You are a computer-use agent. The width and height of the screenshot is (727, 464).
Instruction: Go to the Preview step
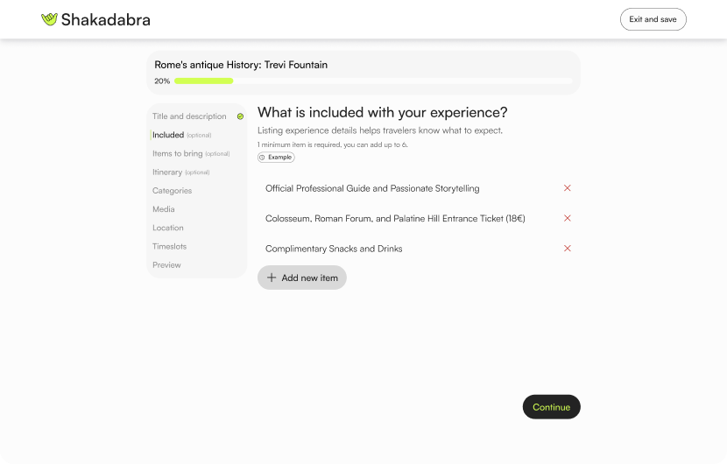click(x=166, y=265)
